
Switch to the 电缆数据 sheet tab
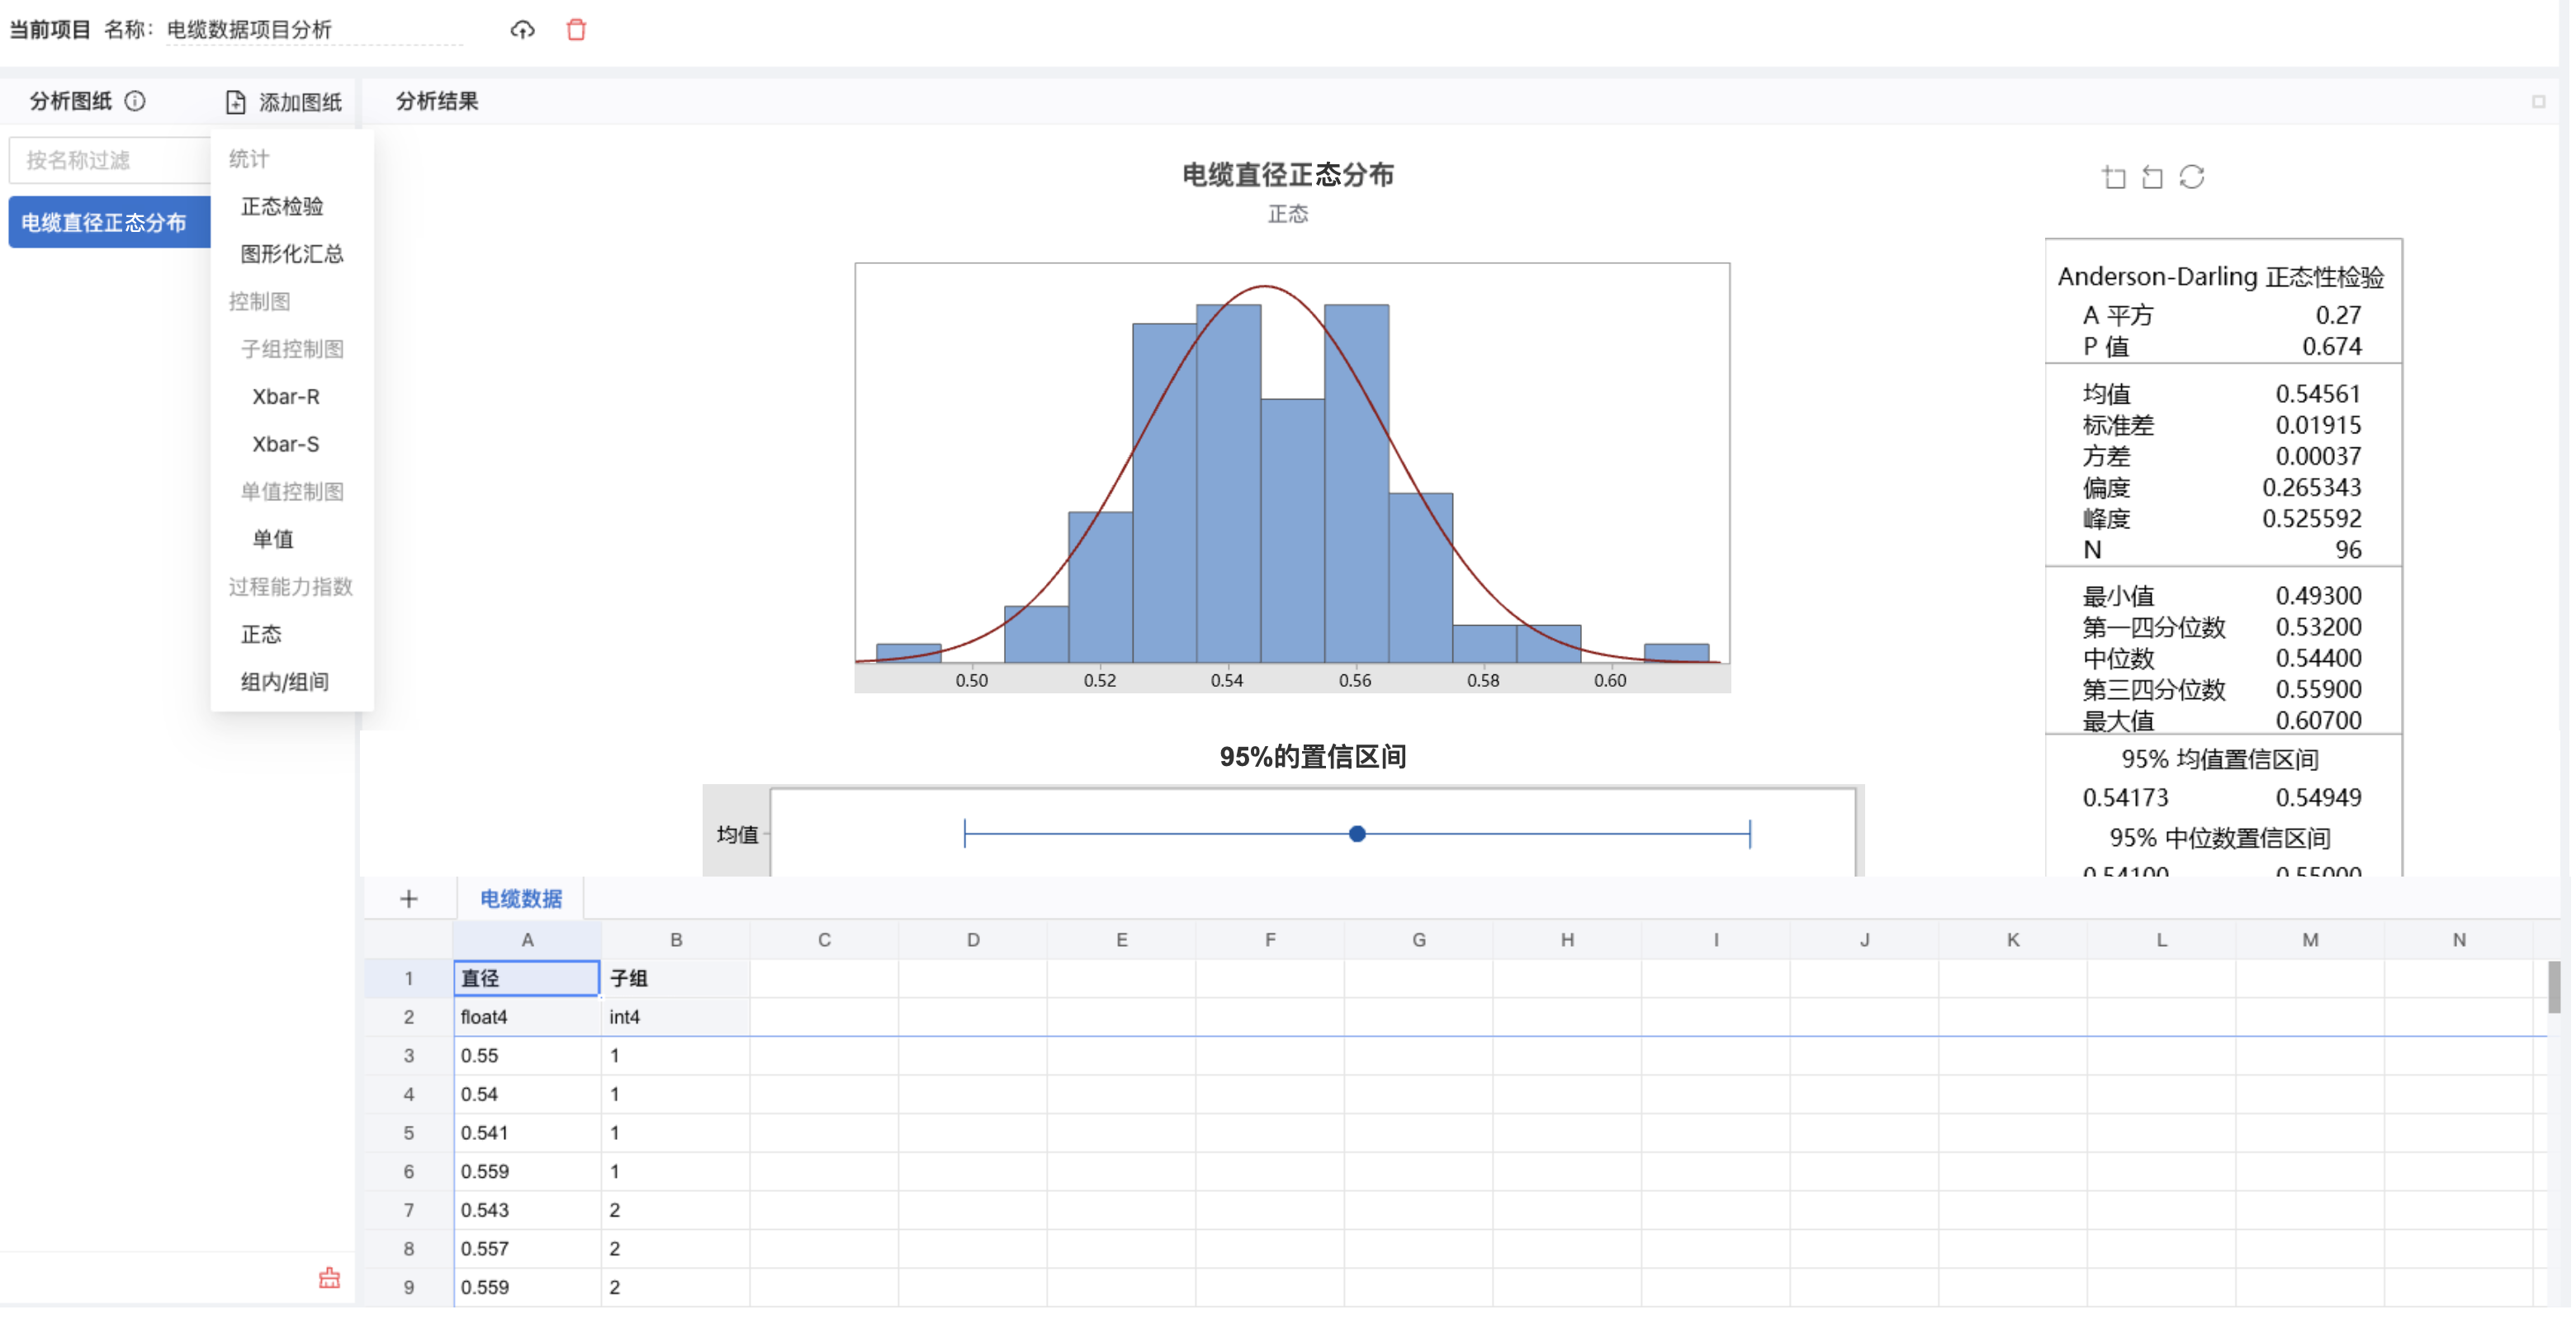pyautogui.click(x=521, y=898)
